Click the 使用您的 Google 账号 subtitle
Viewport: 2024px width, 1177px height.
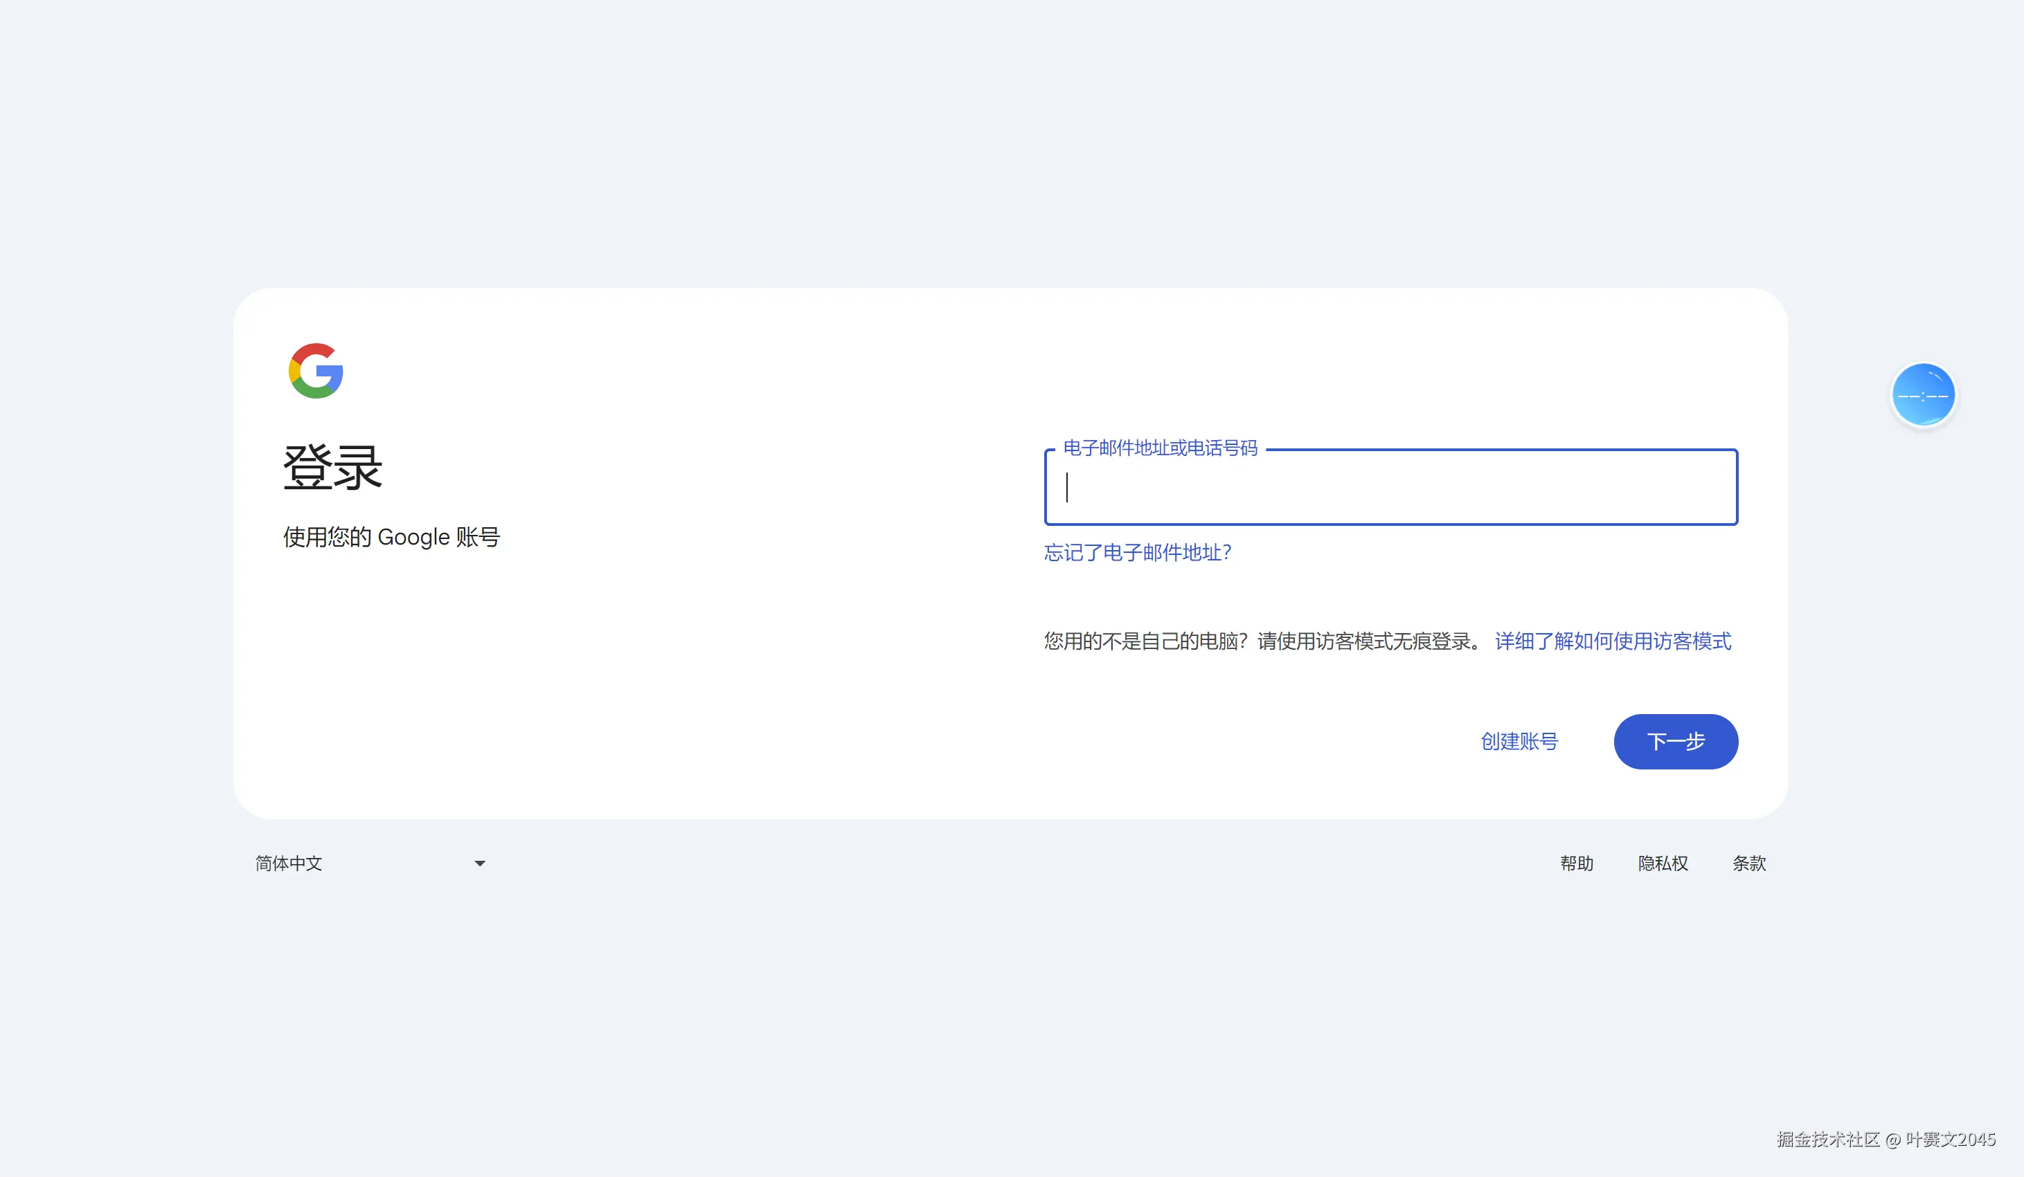tap(391, 537)
